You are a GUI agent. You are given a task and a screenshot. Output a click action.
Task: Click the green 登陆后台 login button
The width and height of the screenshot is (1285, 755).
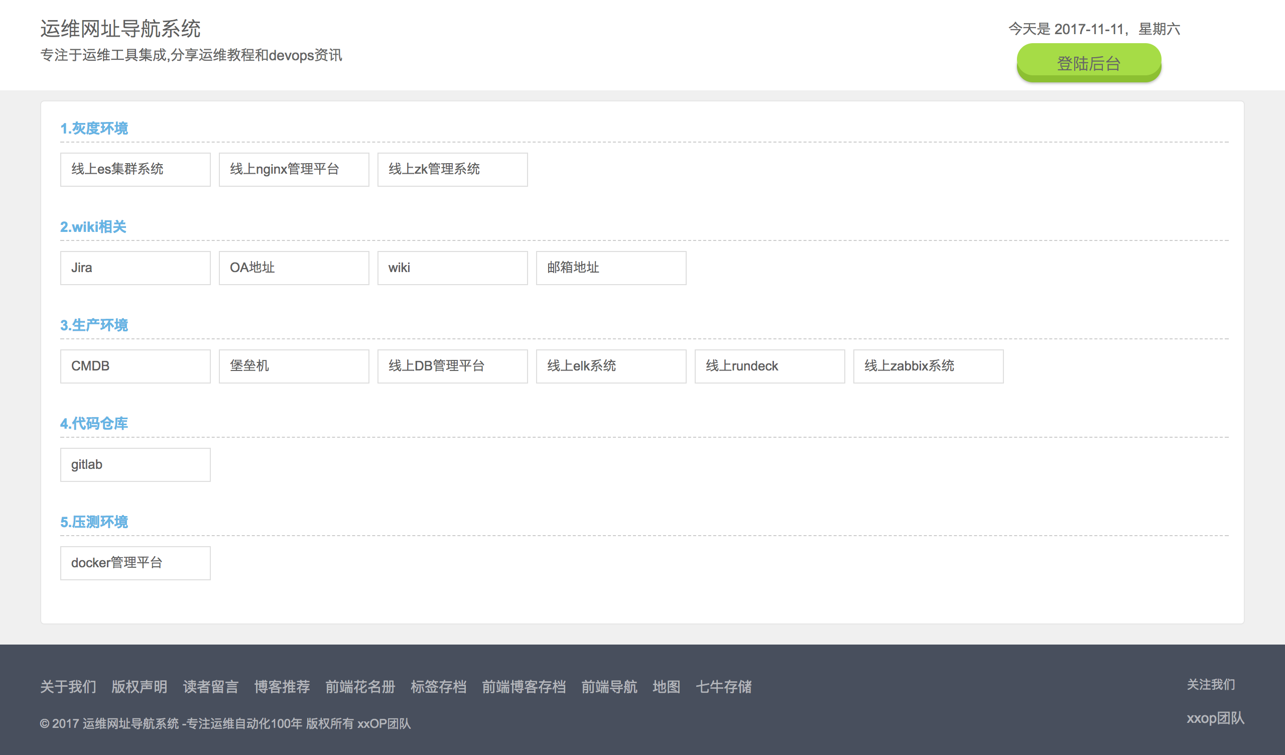coord(1089,63)
